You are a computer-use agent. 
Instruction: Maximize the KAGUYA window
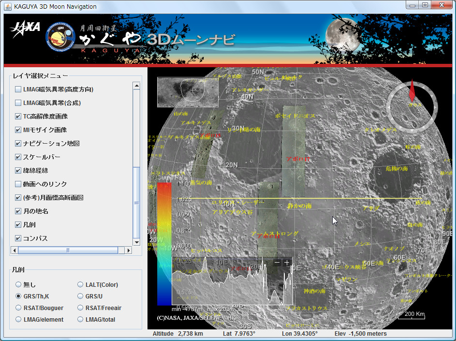425,5
